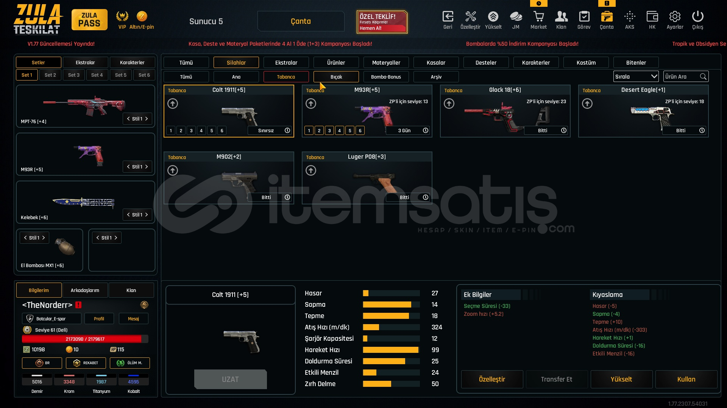The height and width of the screenshot is (408, 727).
Task: Click the Çıkış power icon
Action: (697, 17)
